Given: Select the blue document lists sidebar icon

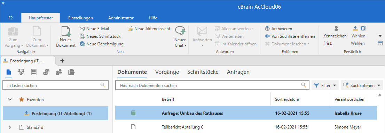Looking at the screenshot, I should [9, 72].
